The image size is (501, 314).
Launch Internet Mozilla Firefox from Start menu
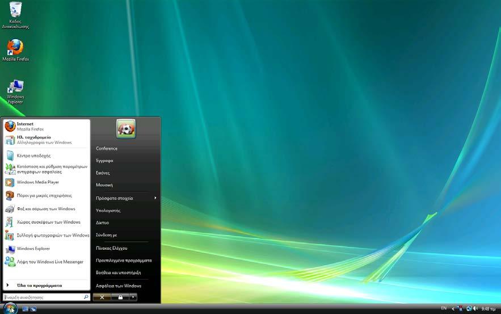tap(47, 126)
